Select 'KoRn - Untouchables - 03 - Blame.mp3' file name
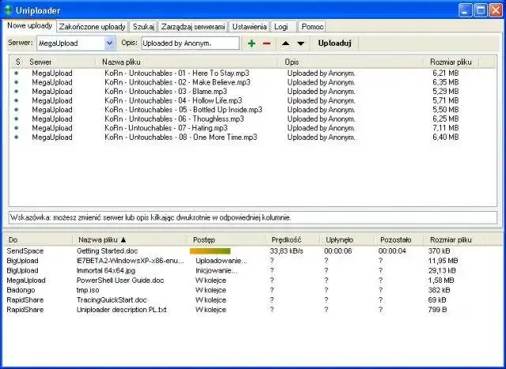This screenshot has height=369, width=506. (x=166, y=92)
